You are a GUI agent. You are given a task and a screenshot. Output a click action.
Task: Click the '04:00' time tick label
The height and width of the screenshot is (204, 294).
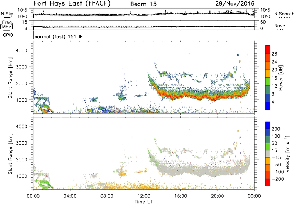click(70, 196)
